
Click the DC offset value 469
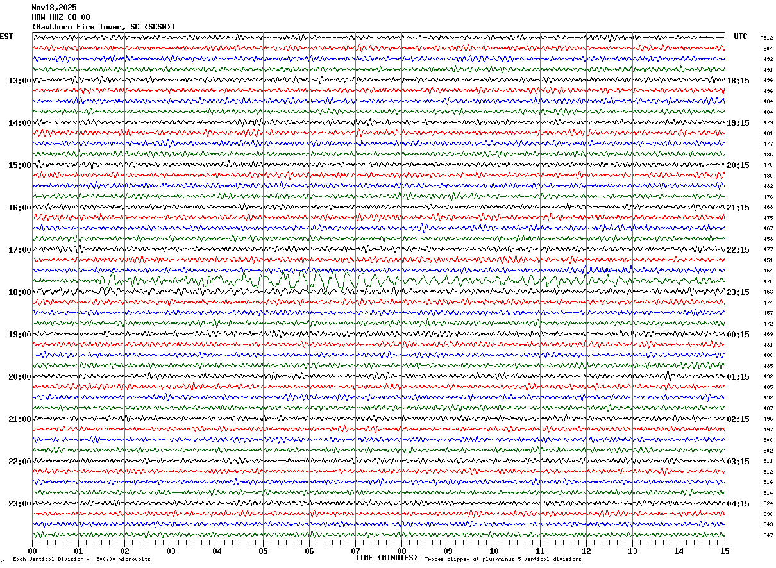tap(768, 335)
